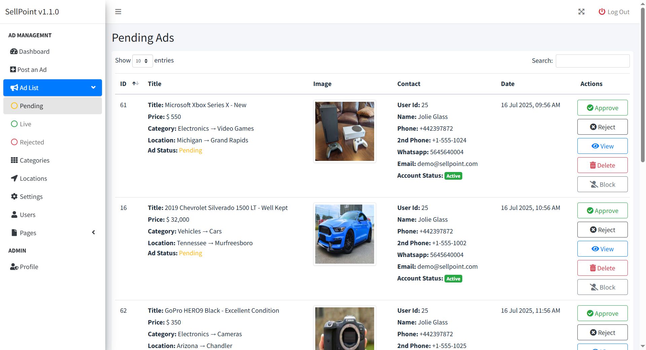Expand the Pages menu chevron
The width and height of the screenshot is (646, 350).
(x=93, y=232)
